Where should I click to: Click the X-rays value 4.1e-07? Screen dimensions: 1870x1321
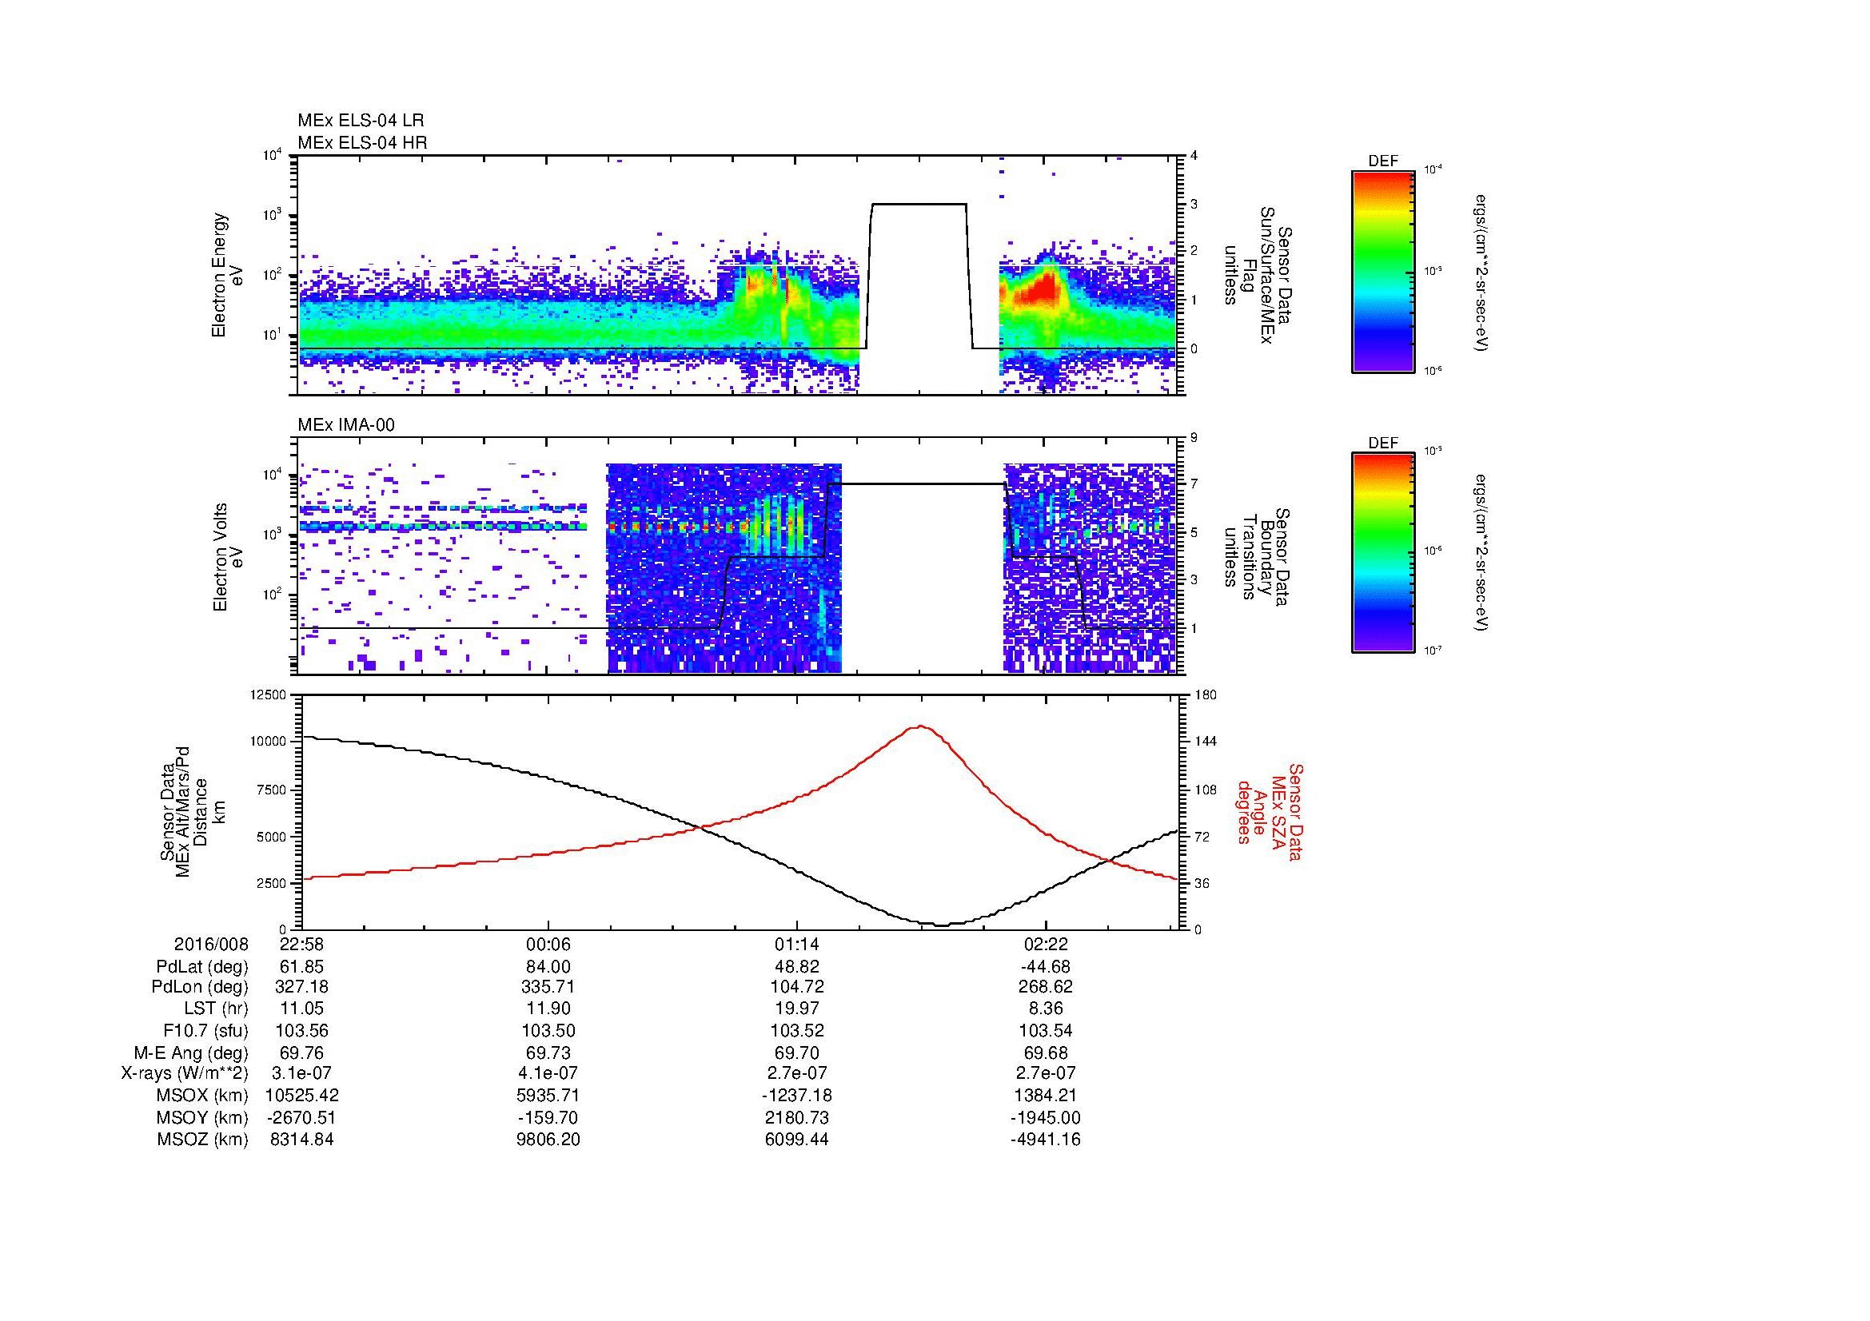(x=549, y=1073)
